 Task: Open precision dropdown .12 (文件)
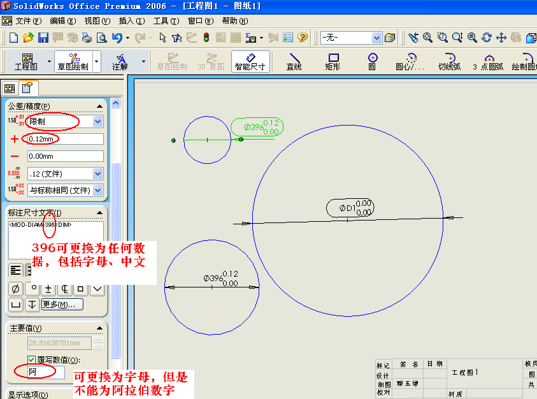point(98,174)
